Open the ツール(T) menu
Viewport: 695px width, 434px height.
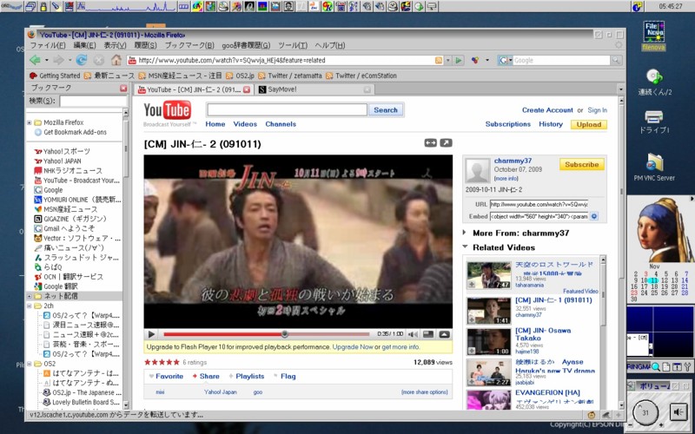coord(293,45)
